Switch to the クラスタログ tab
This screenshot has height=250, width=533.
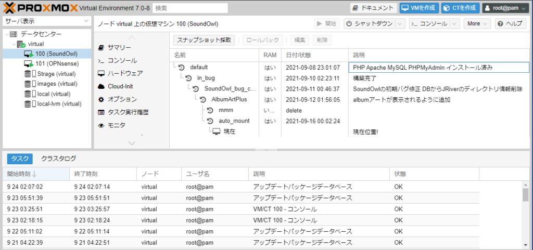pyautogui.click(x=58, y=159)
